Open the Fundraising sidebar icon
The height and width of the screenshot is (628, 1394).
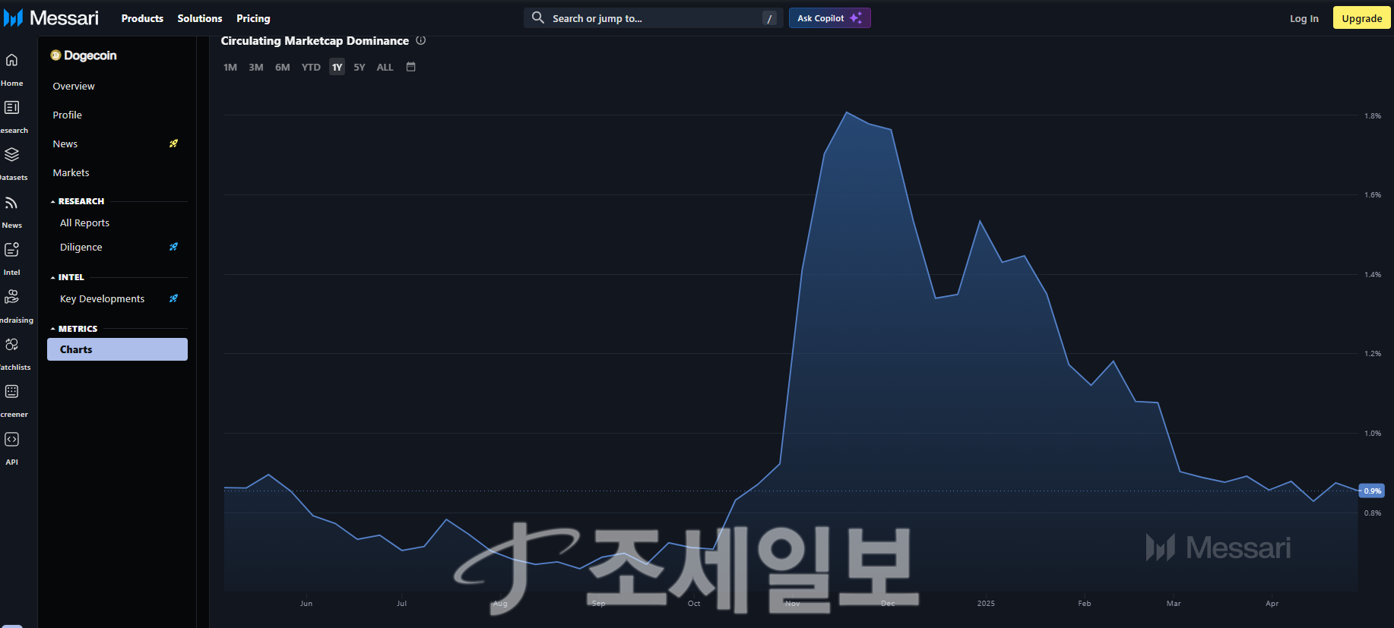click(11, 297)
